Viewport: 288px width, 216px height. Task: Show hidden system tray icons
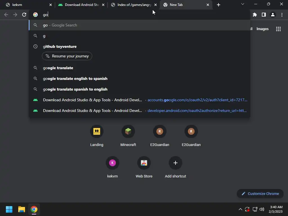point(240,209)
